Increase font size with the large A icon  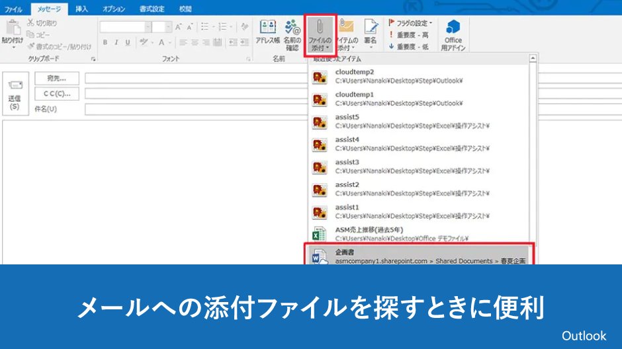tap(179, 27)
